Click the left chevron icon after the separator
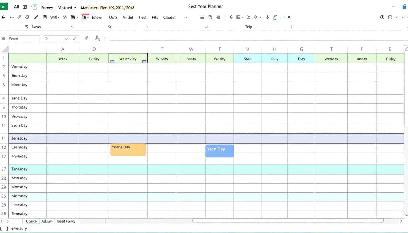Screen dimensions: 408x233 [x=231, y=17]
